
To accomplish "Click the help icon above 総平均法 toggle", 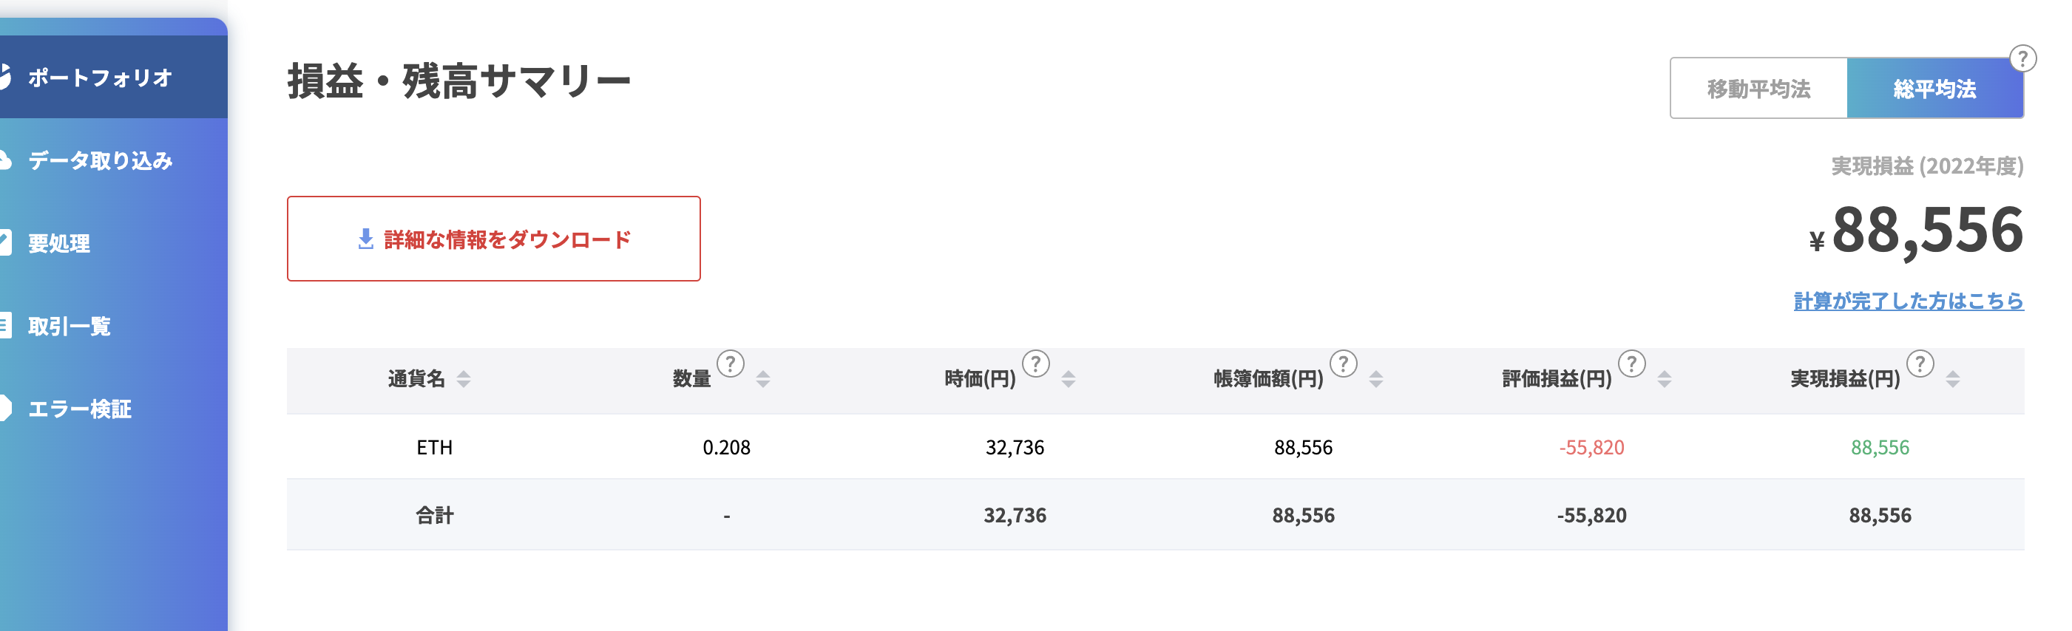I will [x=2023, y=58].
